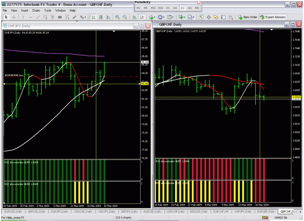Switch periodicity to W1
The height and width of the screenshot is (221, 304).
point(190,8)
